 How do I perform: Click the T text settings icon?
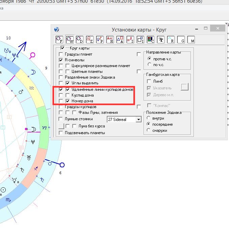point(161,40)
